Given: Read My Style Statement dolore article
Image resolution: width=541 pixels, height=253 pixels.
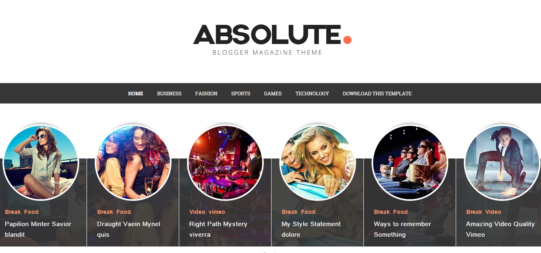Looking at the screenshot, I should [x=311, y=229].
